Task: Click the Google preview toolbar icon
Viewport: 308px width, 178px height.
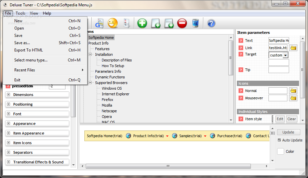Action: click(x=99, y=23)
